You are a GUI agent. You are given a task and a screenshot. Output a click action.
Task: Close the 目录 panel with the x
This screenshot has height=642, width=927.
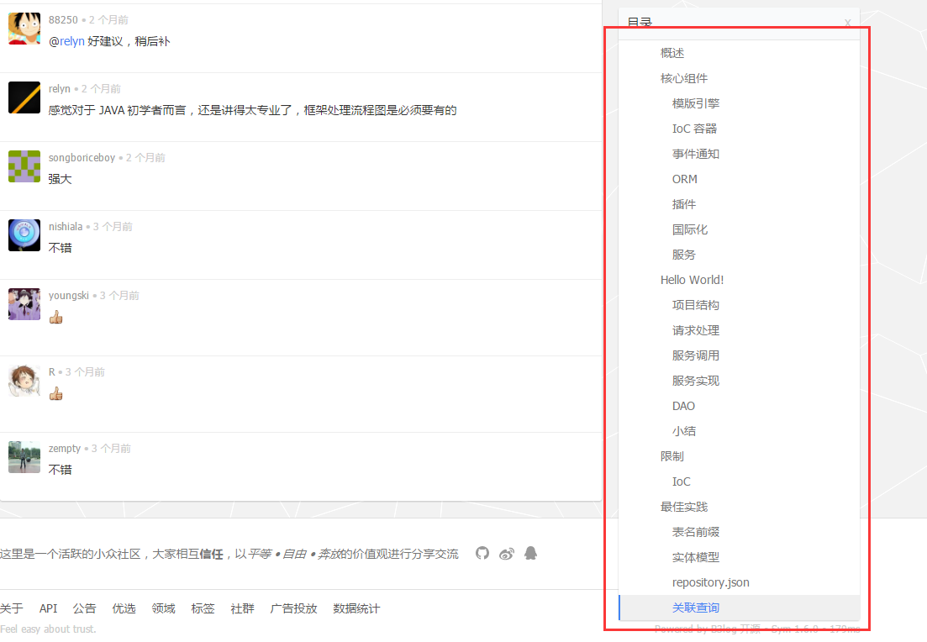tap(848, 23)
